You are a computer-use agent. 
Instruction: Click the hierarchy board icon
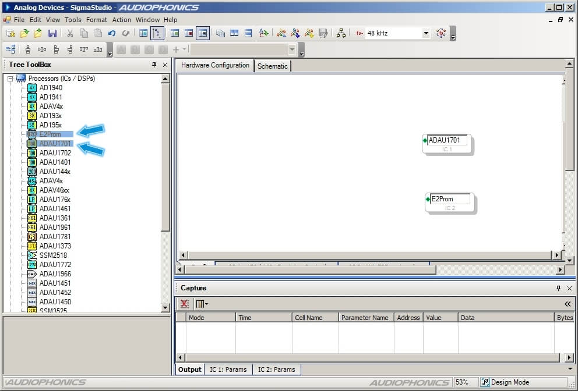point(341,34)
